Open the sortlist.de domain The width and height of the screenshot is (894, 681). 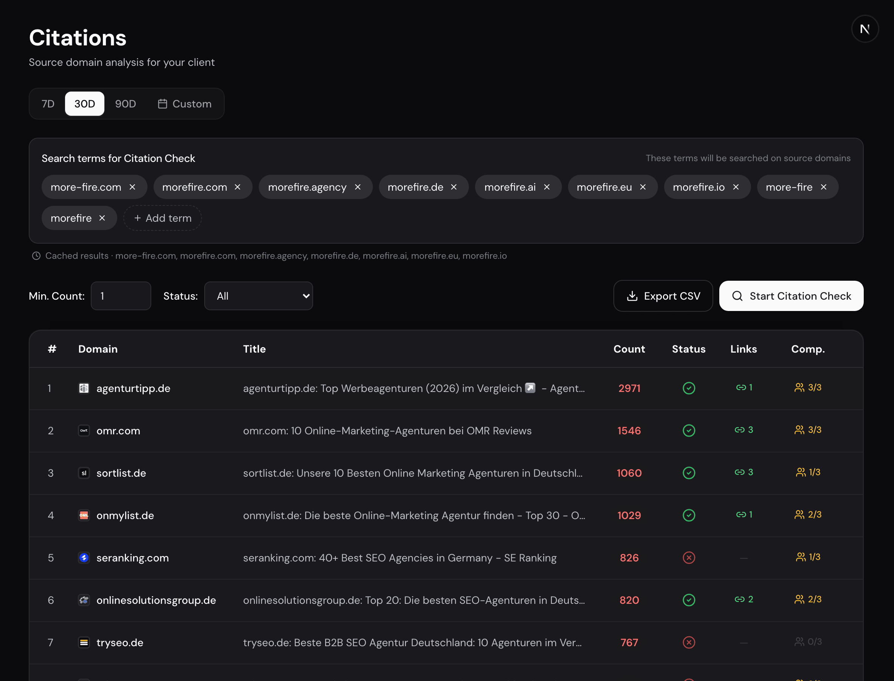[121, 473]
